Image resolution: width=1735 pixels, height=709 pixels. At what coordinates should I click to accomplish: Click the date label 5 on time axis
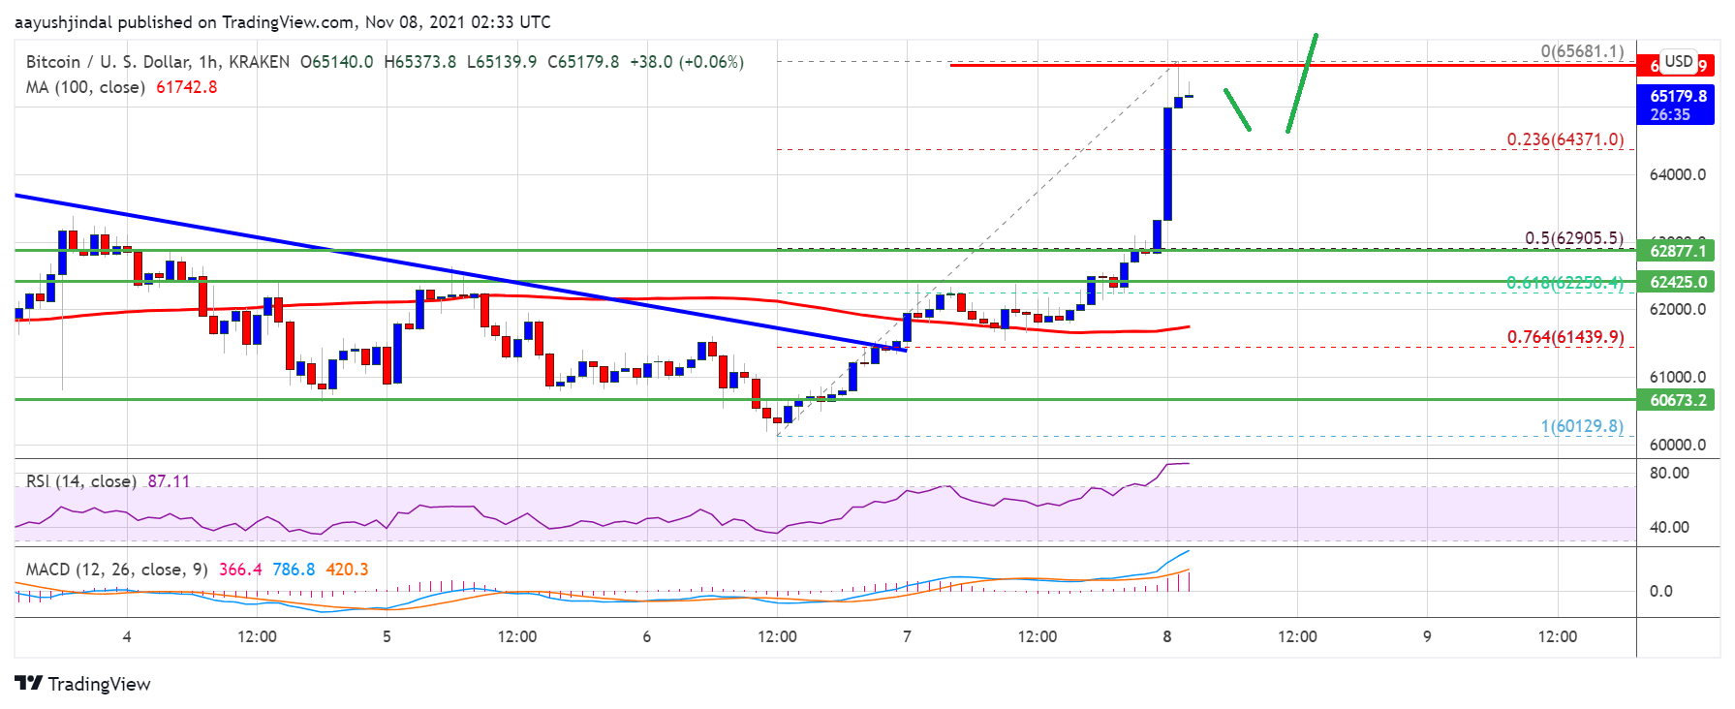(x=387, y=637)
